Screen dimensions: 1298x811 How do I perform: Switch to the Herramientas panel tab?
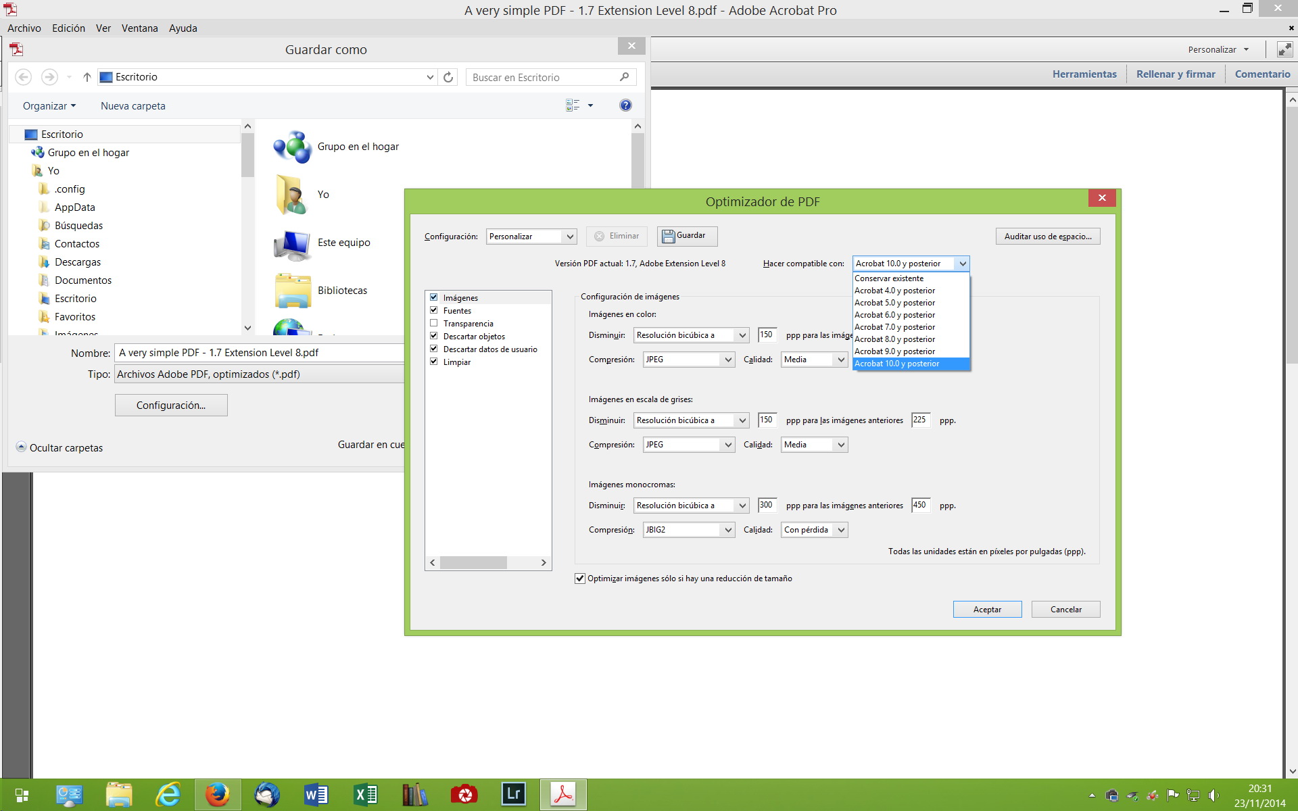click(1084, 74)
